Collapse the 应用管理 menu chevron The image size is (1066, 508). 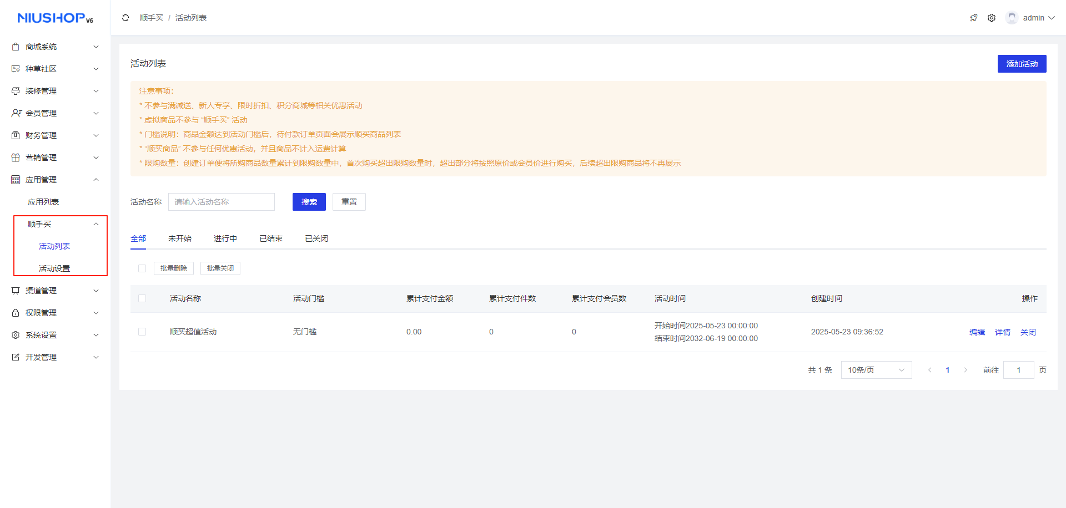pyautogui.click(x=96, y=180)
